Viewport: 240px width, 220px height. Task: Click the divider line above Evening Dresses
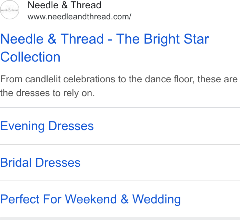(120, 108)
